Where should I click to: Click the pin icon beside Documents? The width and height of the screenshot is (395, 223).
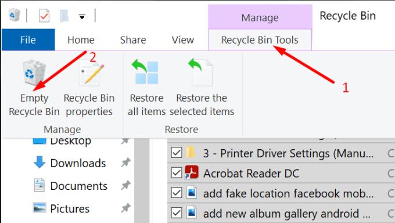125,185
